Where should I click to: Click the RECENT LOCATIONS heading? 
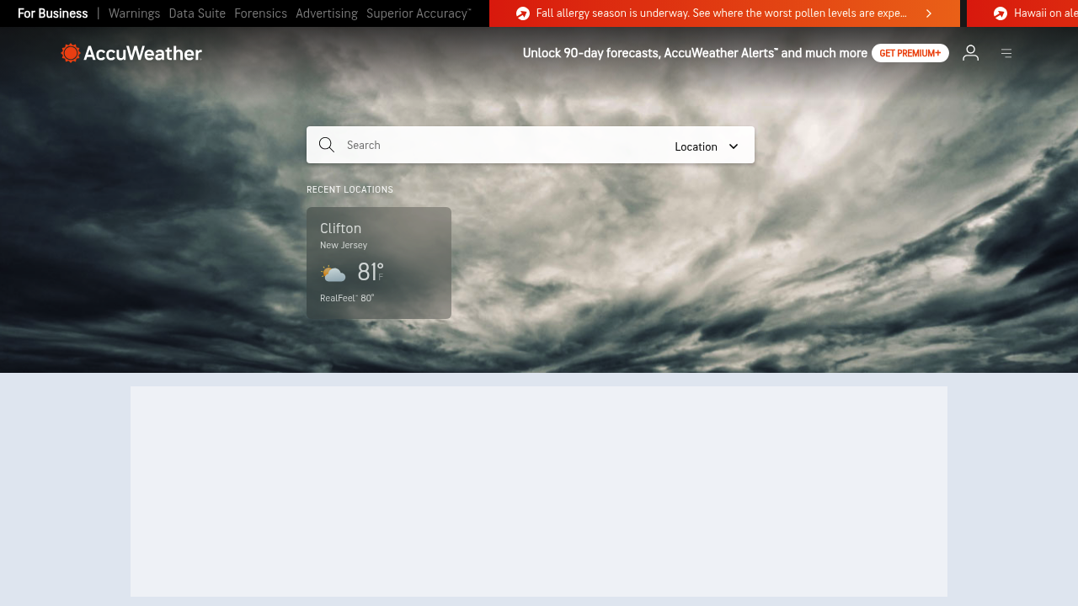pyautogui.click(x=350, y=190)
